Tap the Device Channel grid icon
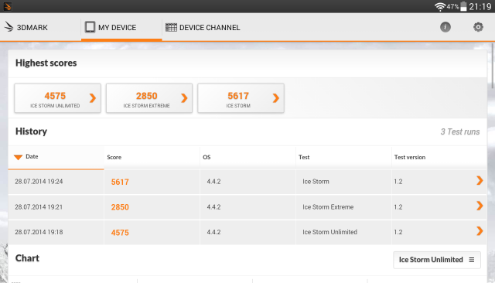This screenshot has width=495, height=283. (x=171, y=27)
